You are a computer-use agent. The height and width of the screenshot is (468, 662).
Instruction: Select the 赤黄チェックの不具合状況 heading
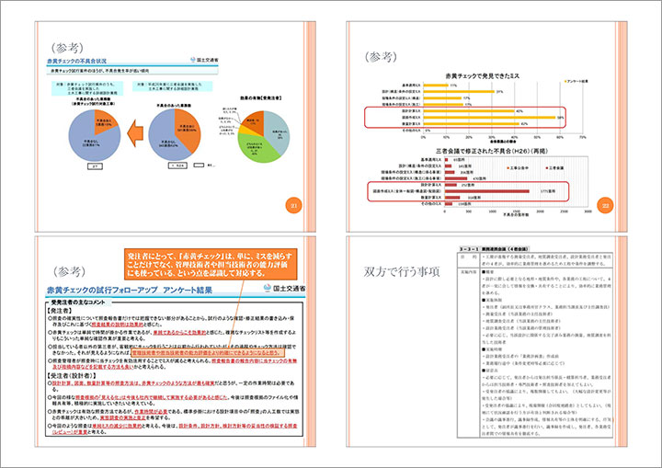[x=76, y=61]
